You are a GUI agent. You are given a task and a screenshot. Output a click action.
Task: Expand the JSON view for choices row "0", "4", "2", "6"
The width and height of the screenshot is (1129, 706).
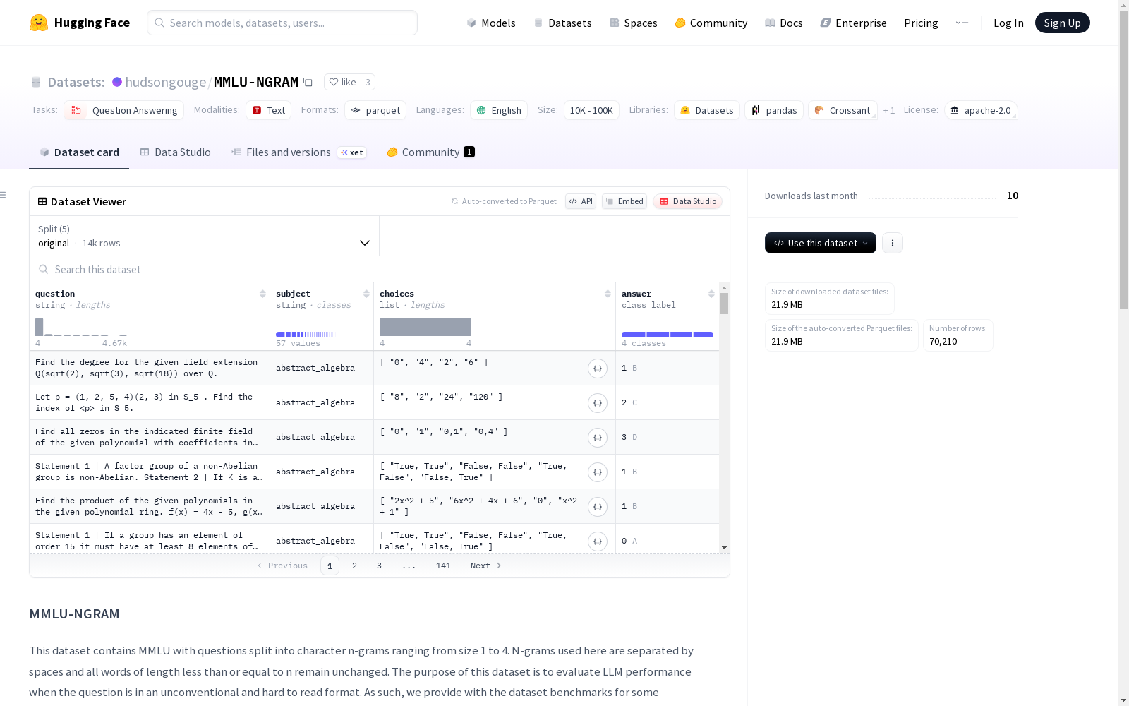598,369
